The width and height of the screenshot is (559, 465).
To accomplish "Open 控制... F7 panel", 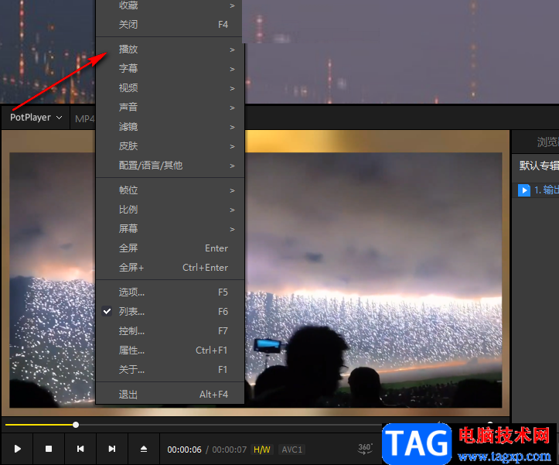I will (170, 331).
